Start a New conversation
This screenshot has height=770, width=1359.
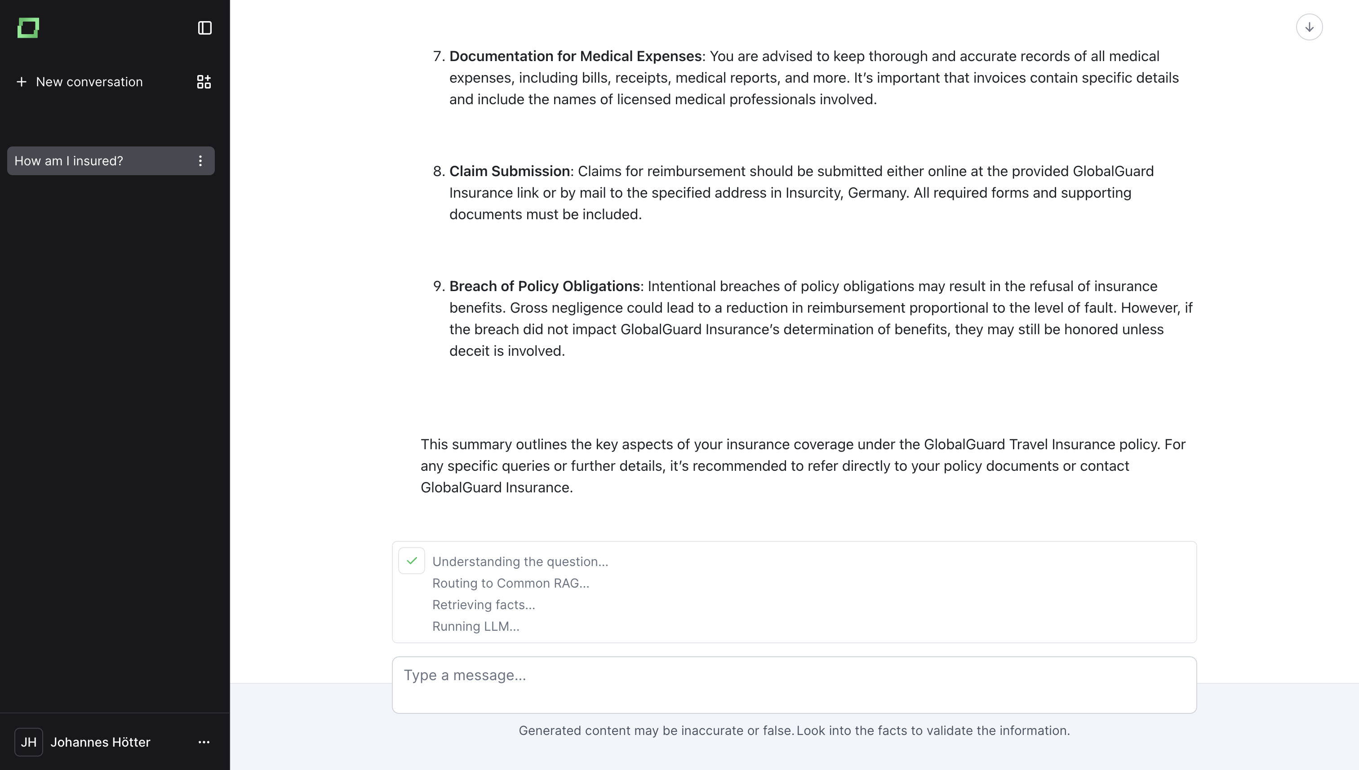pos(89,82)
